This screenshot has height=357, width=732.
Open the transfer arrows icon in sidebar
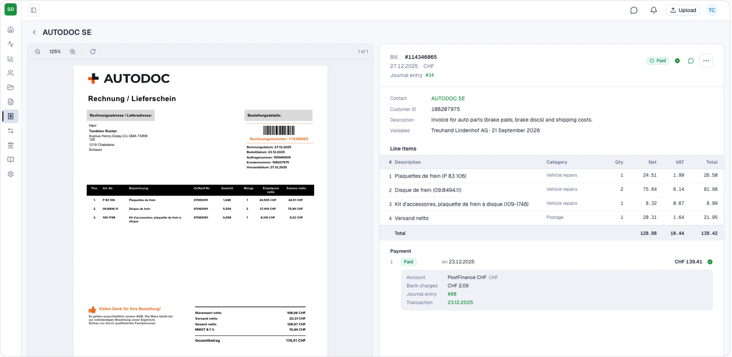(11, 131)
